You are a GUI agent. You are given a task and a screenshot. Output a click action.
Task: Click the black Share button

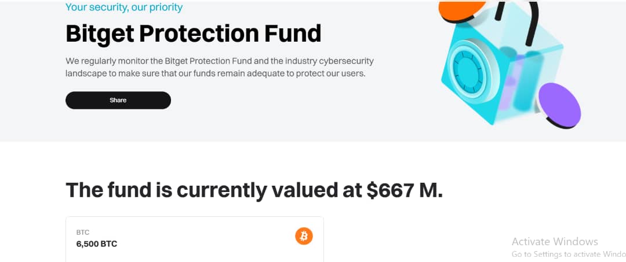[118, 100]
